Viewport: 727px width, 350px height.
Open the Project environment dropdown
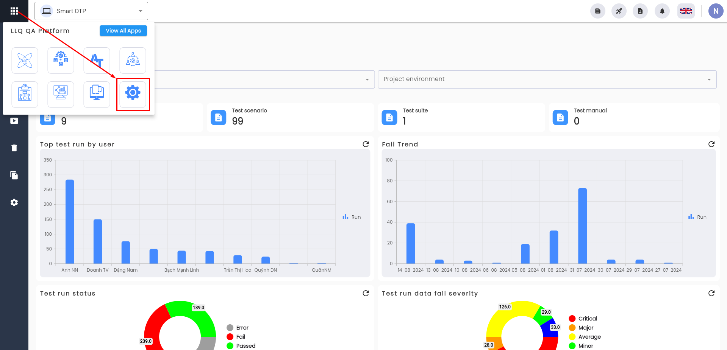coord(547,79)
